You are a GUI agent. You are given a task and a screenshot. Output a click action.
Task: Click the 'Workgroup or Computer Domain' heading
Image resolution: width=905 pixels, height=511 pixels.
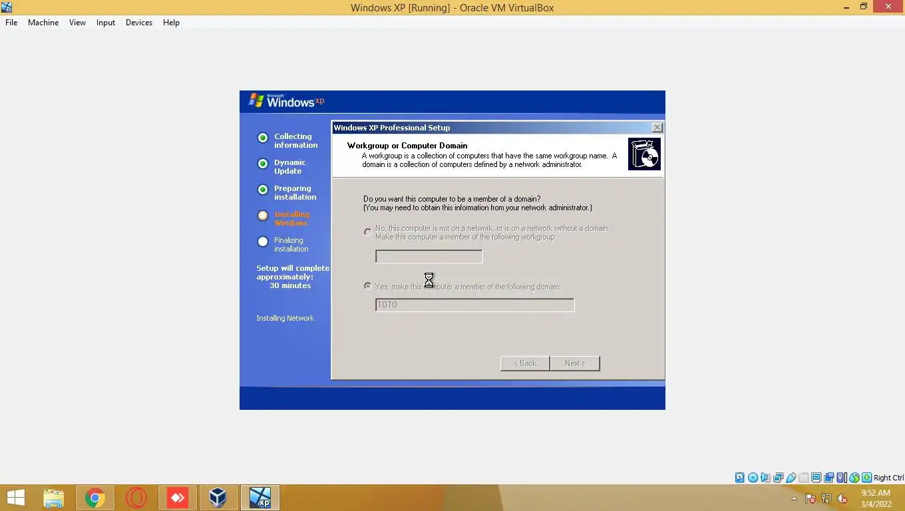[407, 145]
